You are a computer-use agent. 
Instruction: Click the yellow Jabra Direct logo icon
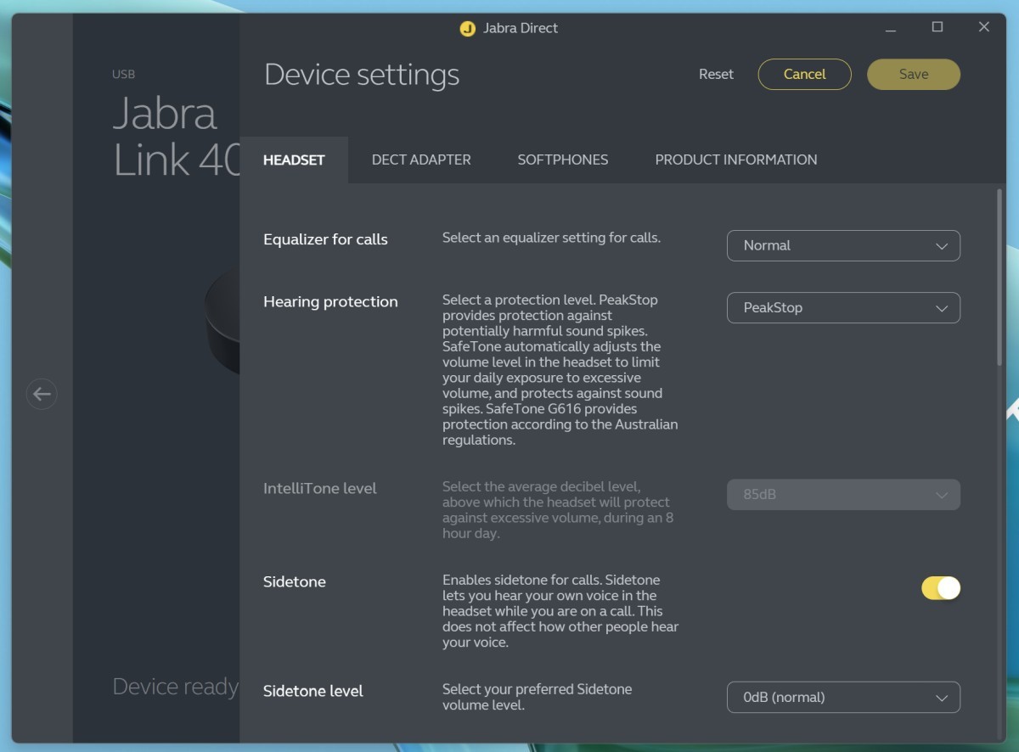click(x=465, y=27)
